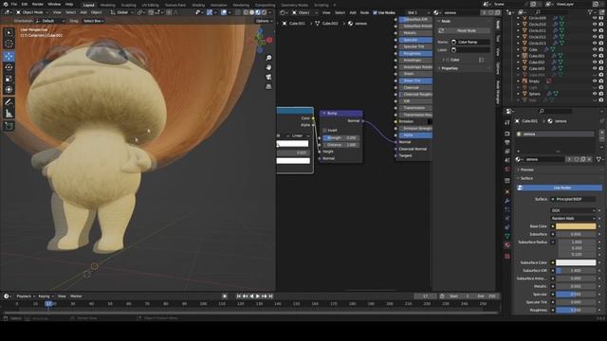607x341 pixels.
Task: Select the Transform tool in viewport toolbar
Action: 9,90
